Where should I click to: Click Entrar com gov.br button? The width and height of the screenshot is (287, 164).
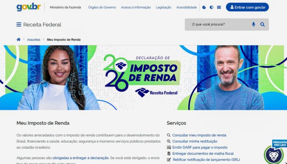(x=247, y=7)
